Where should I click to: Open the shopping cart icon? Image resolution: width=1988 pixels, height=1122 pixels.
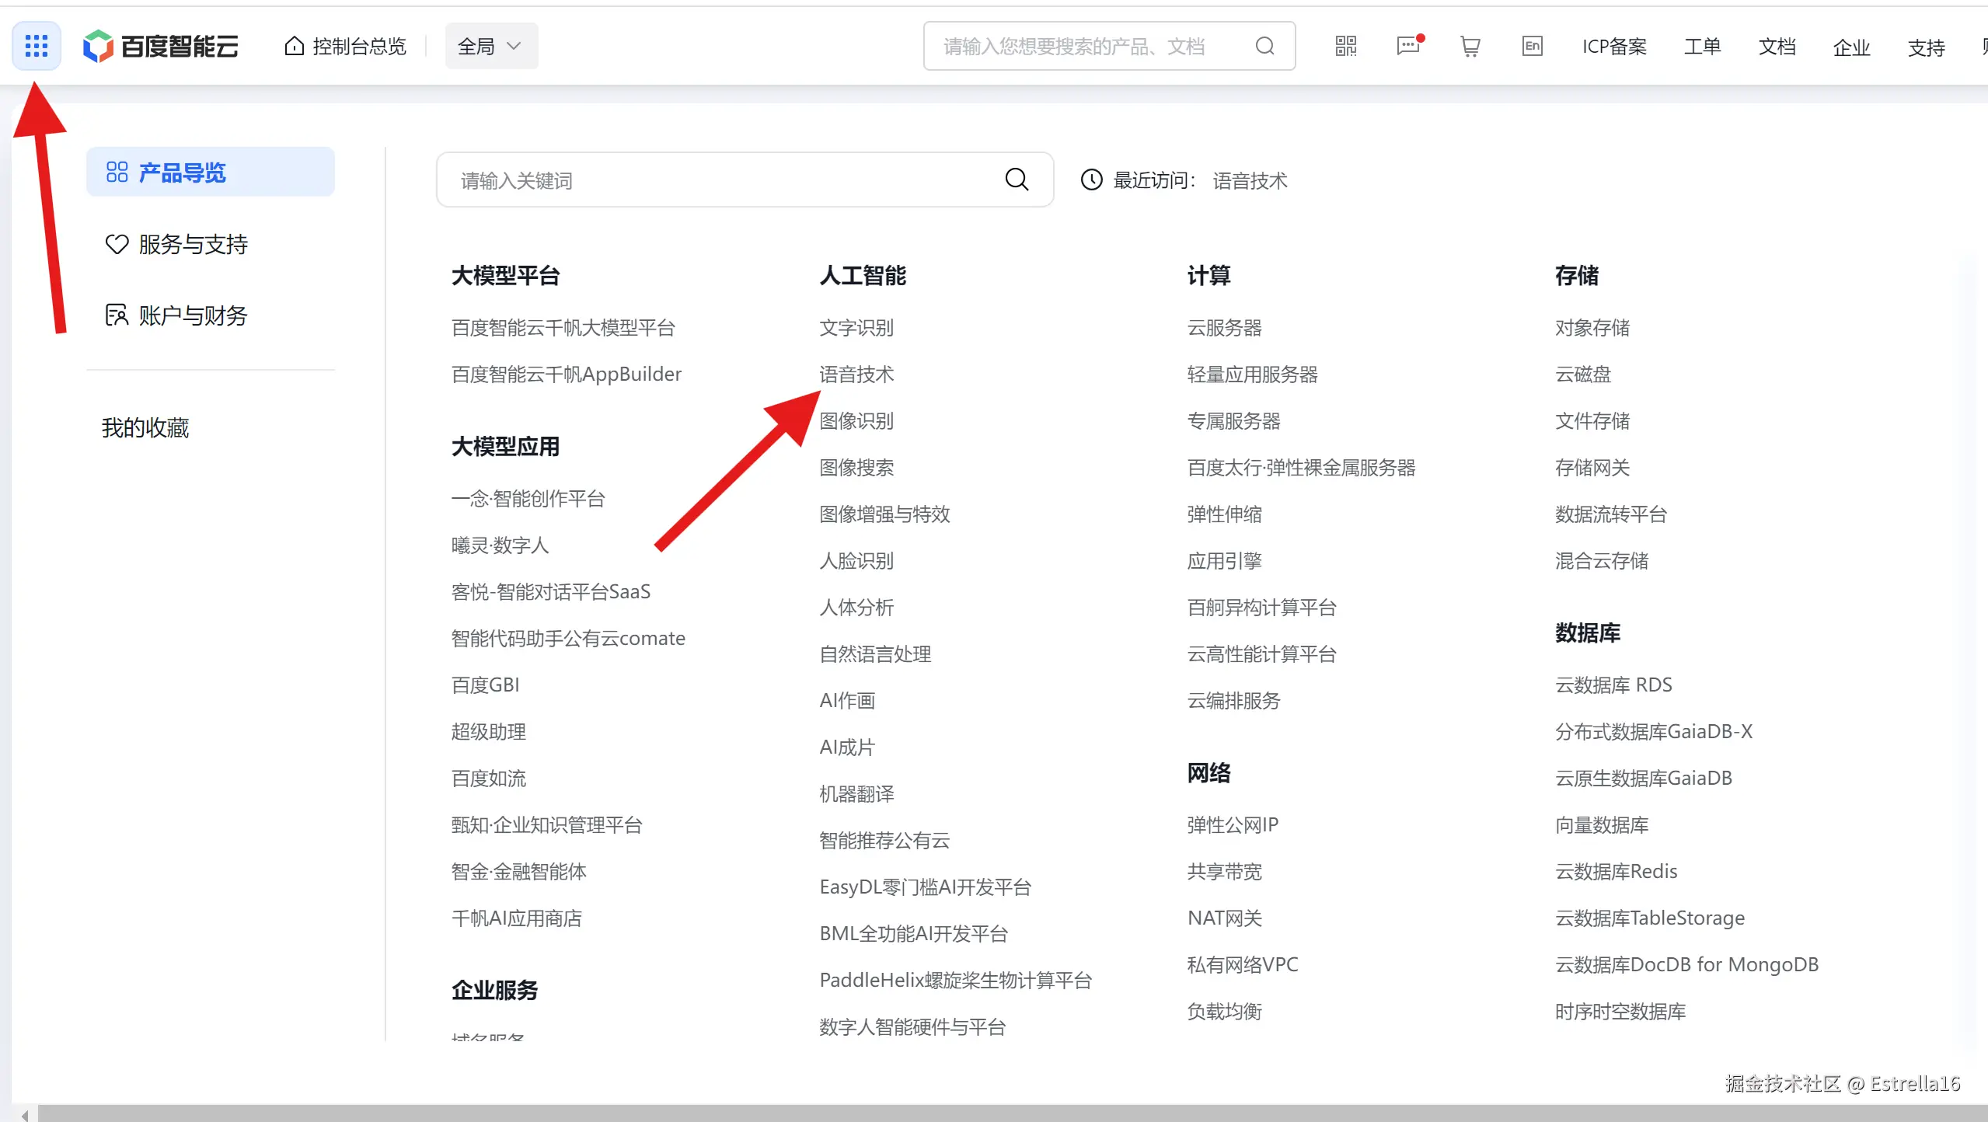pos(1470,47)
